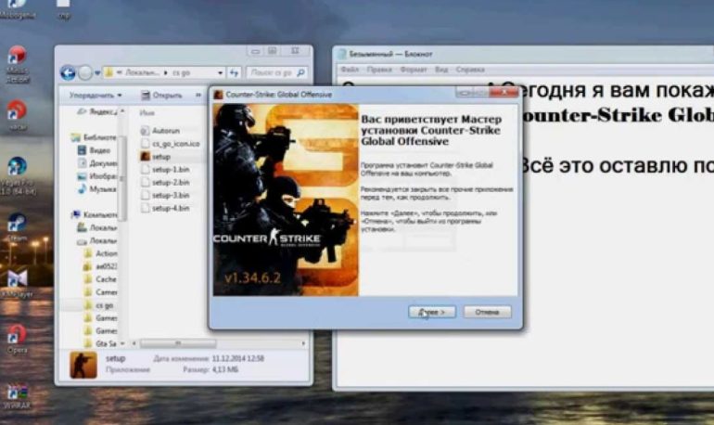The height and width of the screenshot is (425, 714).
Task: Open the Gta Sa folder in the tree
Action: click(x=101, y=343)
